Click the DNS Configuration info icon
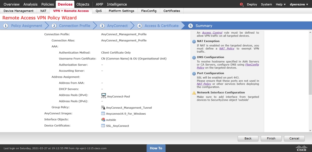 tap(194, 58)
